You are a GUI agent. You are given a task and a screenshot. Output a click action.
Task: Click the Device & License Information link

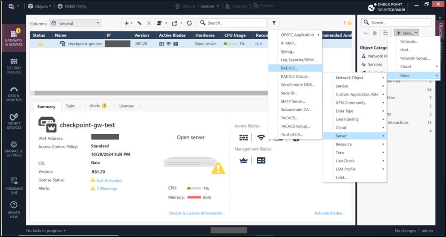[197, 213]
